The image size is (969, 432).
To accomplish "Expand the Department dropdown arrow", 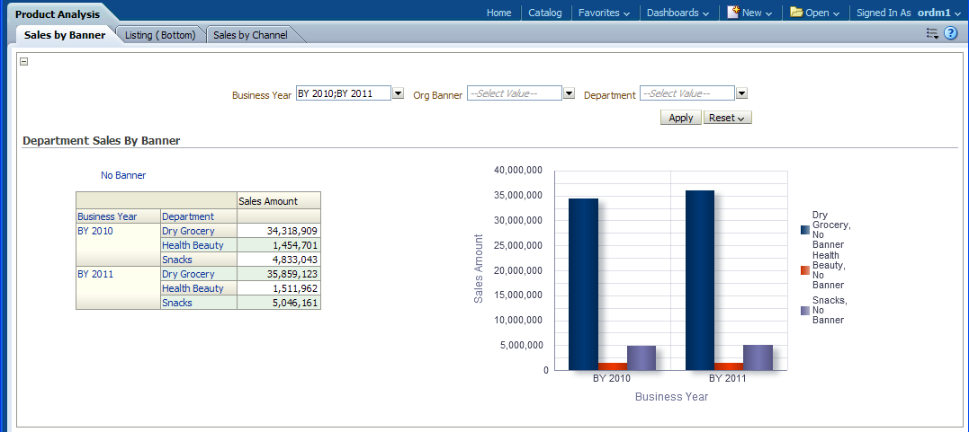I will pyautogui.click(x=741, y=93).
